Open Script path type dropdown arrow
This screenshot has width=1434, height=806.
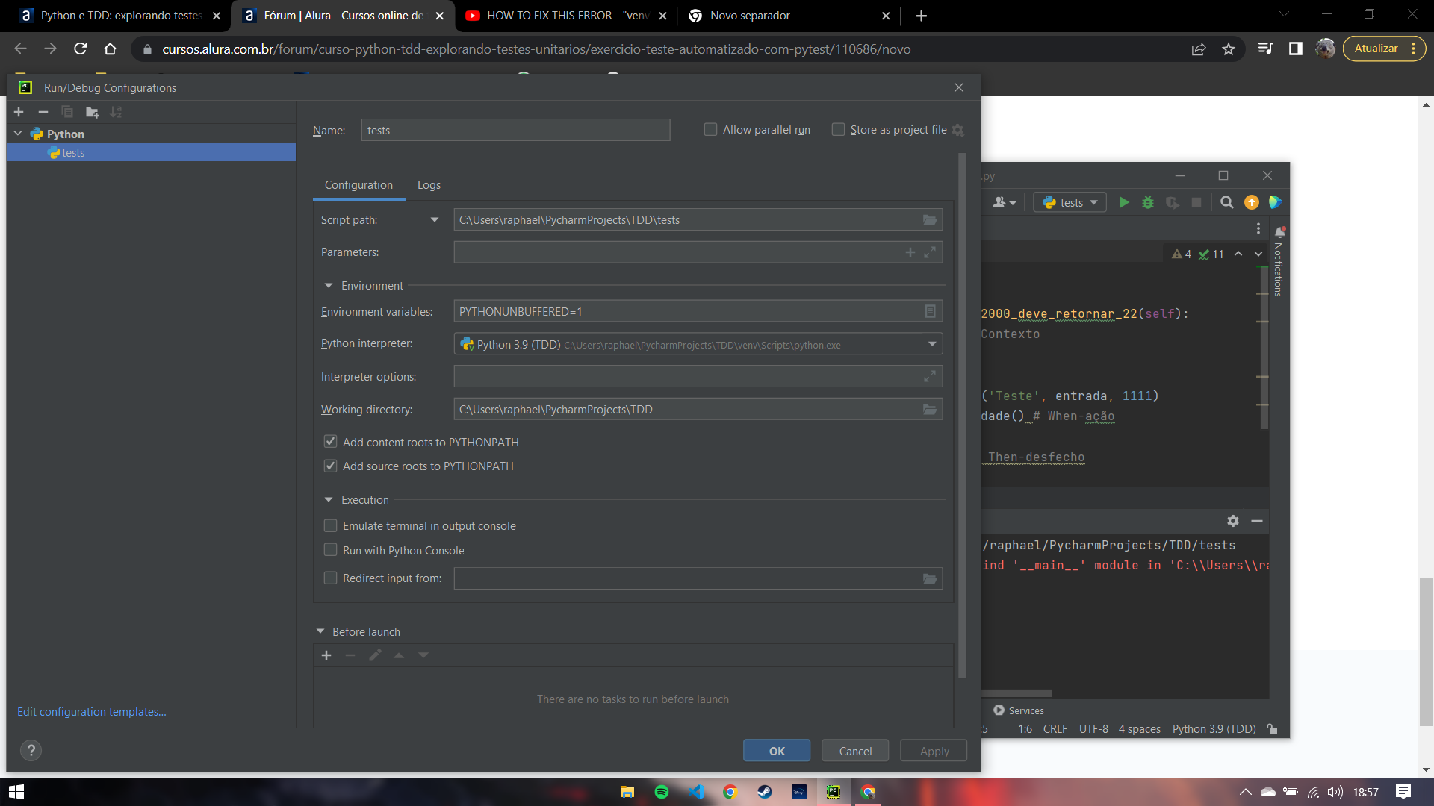coord(435,220)
